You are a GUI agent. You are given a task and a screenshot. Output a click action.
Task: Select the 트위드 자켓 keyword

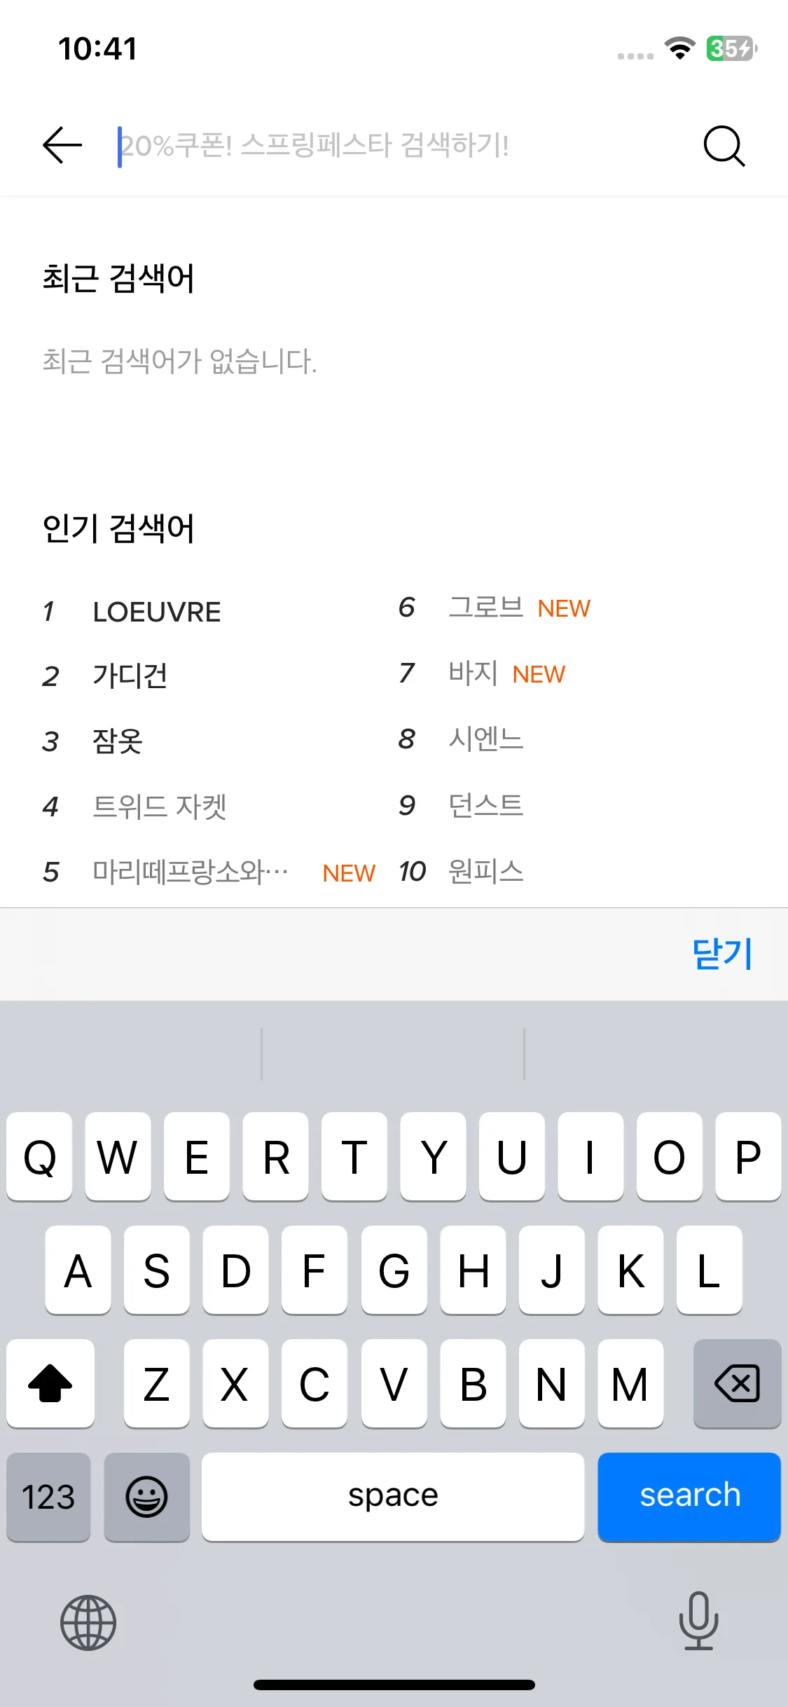coord(160,807)
